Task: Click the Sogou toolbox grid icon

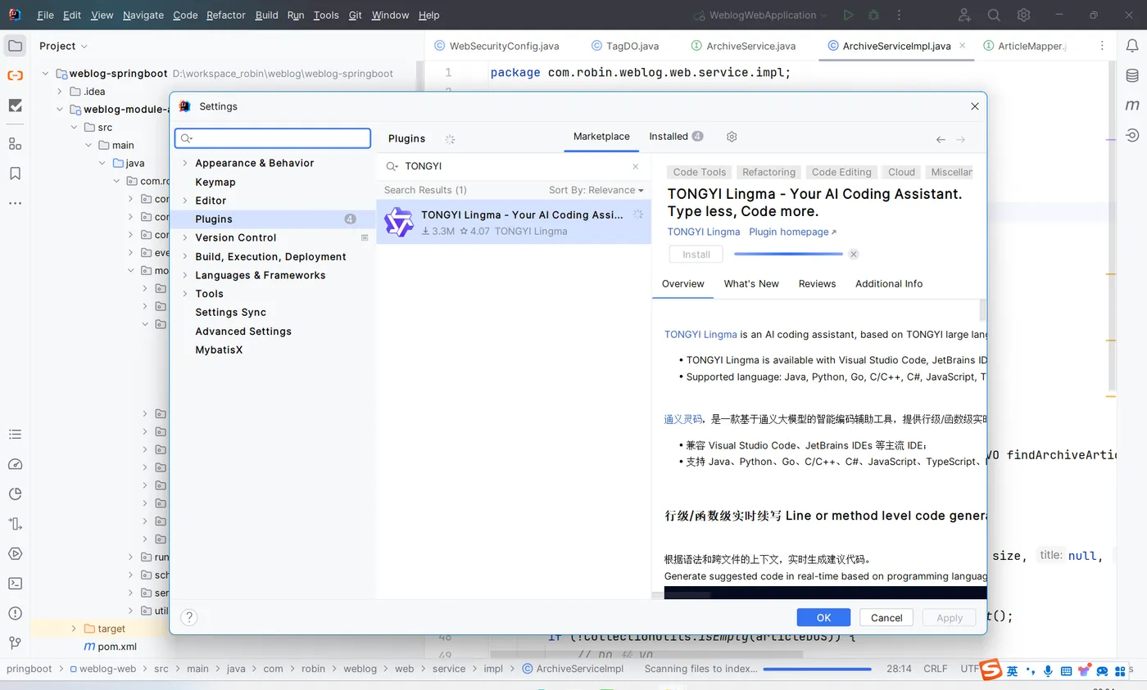Action: pyautogui.click(x=1120, y=671)
